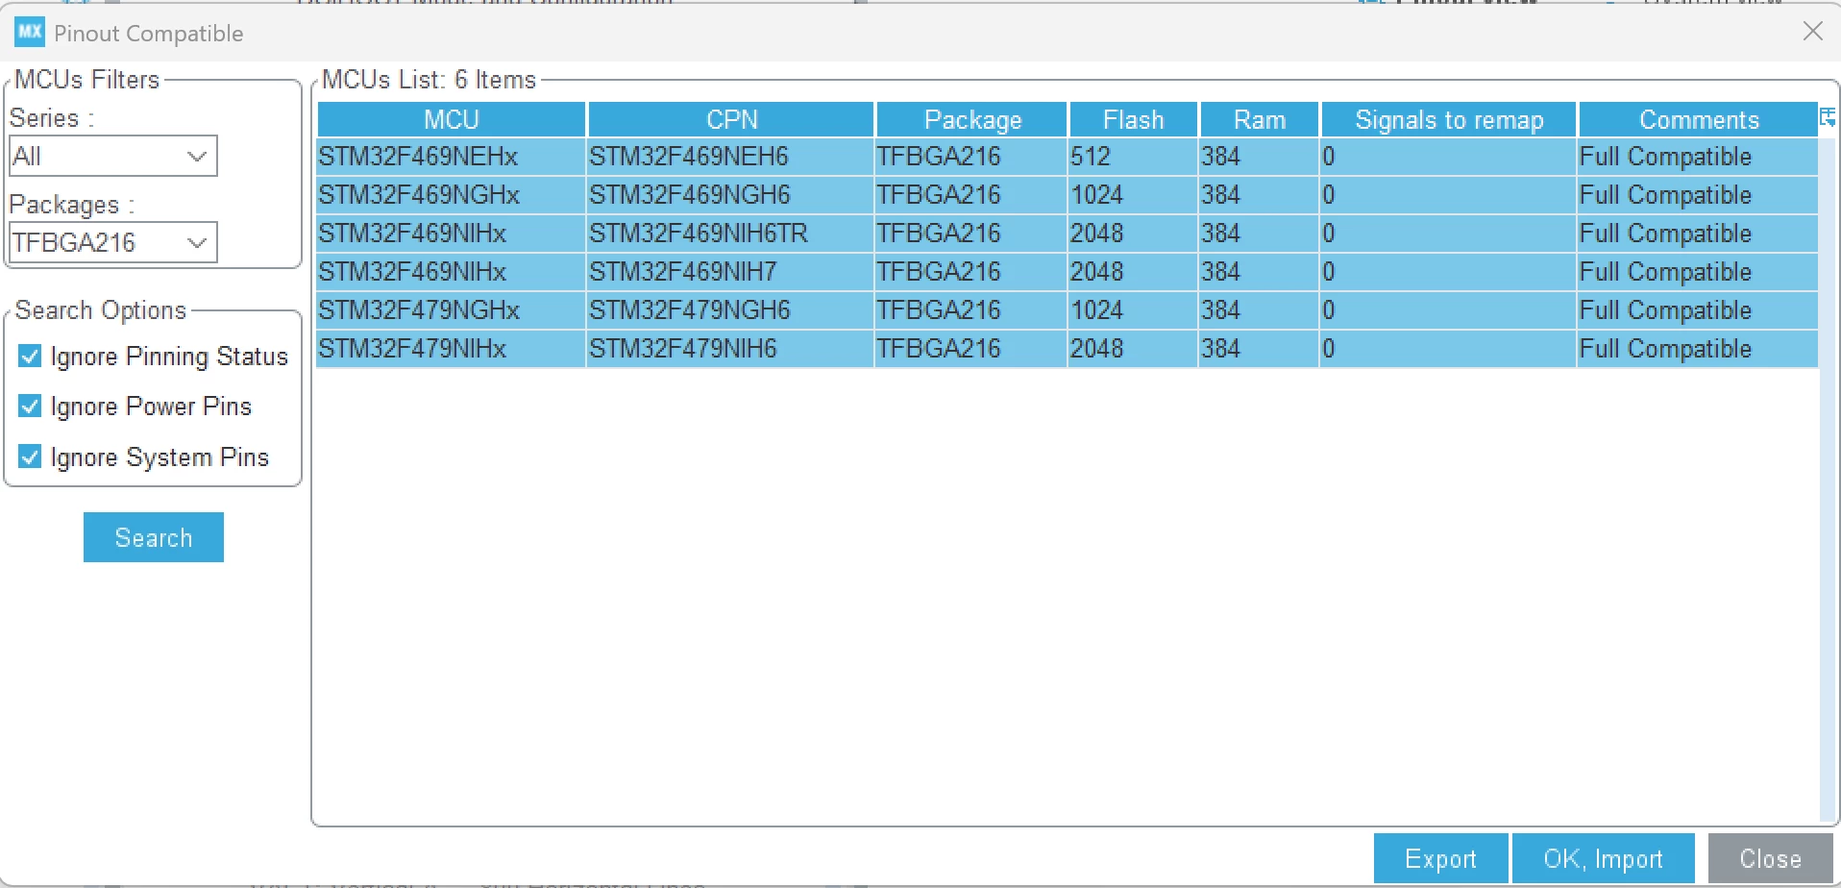Expand the Series dropdown showing All
Screen dimensions: 1841x888
113,156
